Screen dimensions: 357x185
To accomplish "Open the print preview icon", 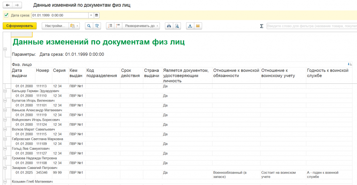I will [x=177, y=26].
